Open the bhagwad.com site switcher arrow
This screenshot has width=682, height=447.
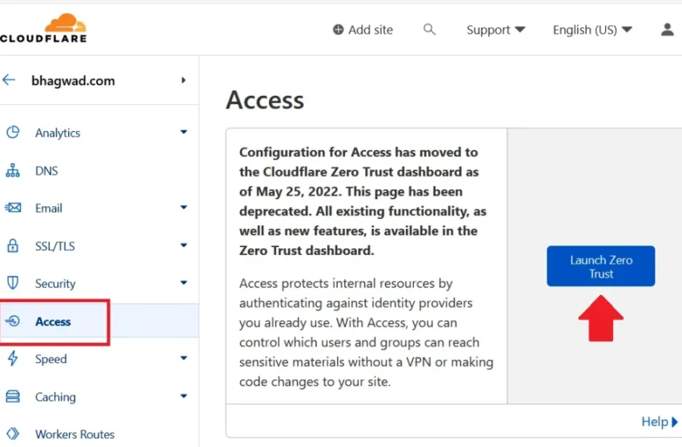tap(183, 80)
